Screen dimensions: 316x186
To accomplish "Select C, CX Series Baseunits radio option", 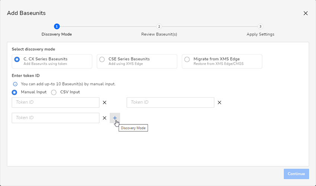I will (x=52, y=61).
